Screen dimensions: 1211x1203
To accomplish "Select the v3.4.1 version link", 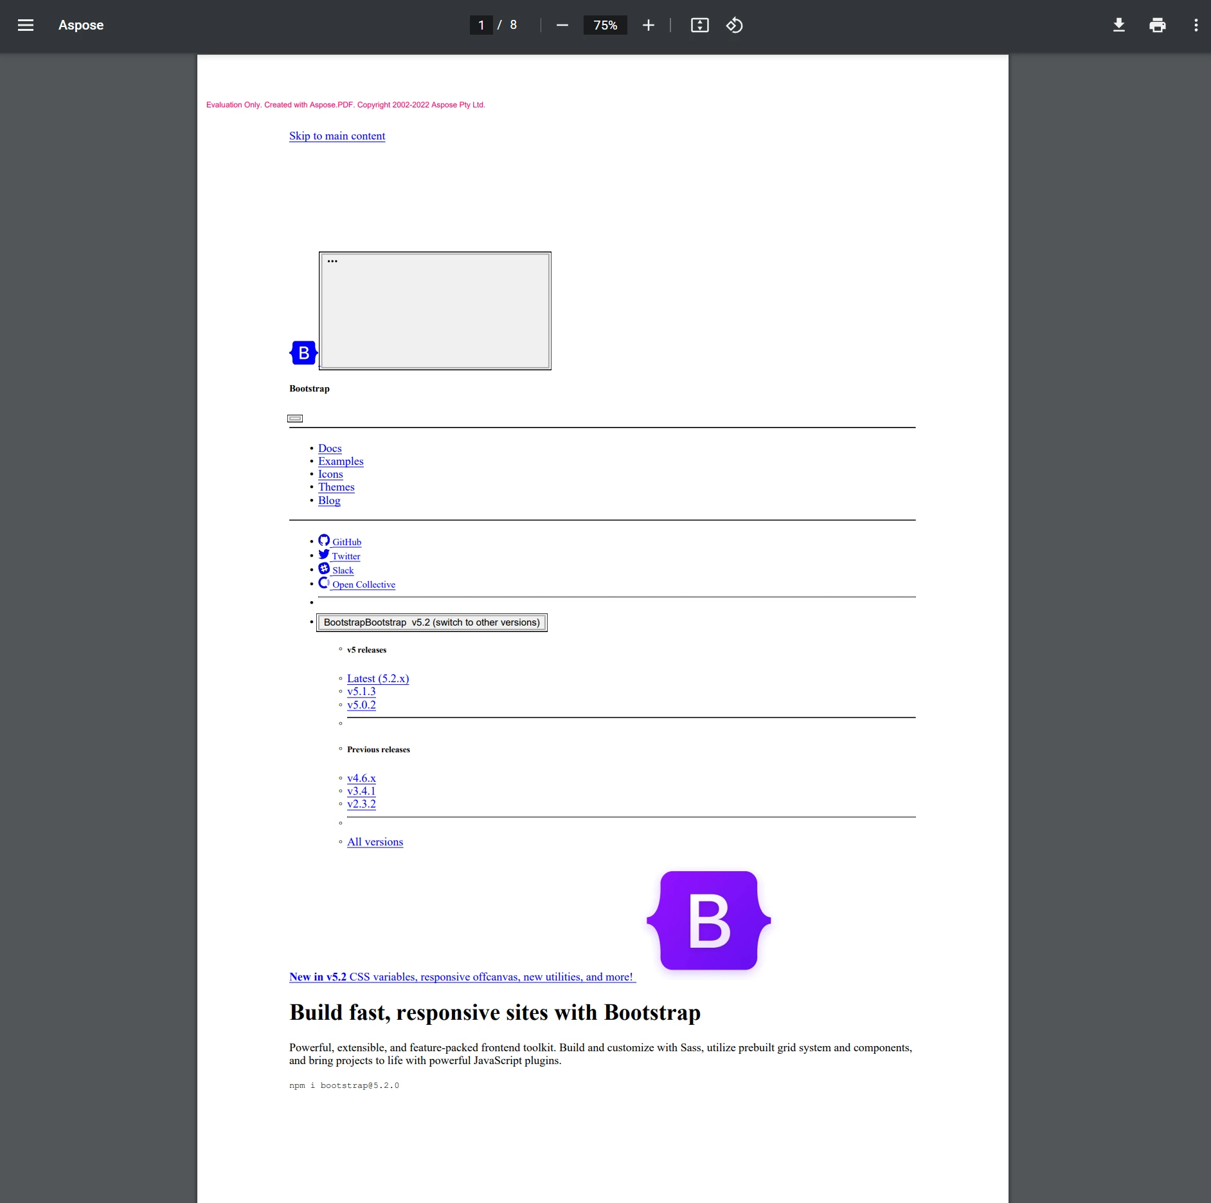I will coord(361,791).
